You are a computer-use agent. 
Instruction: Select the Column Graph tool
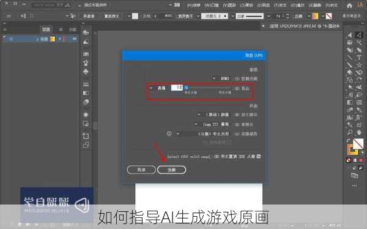[350, 117]
